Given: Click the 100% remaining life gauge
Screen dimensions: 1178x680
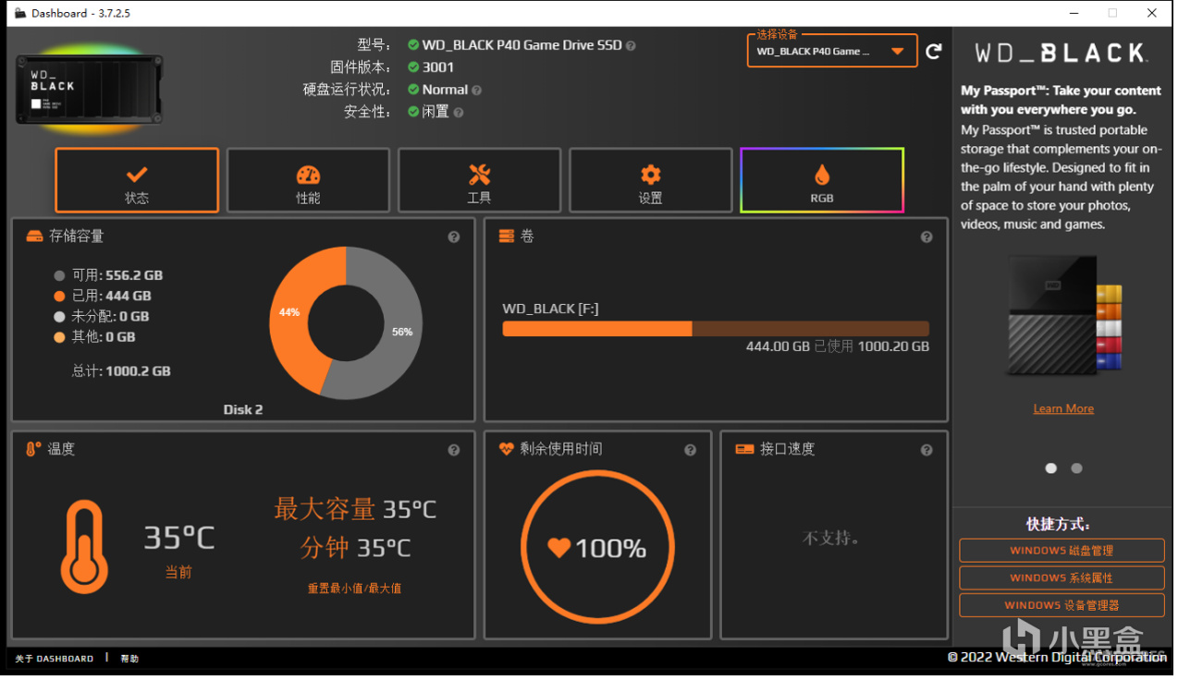Looking at the screenshot, I should 597,548.
